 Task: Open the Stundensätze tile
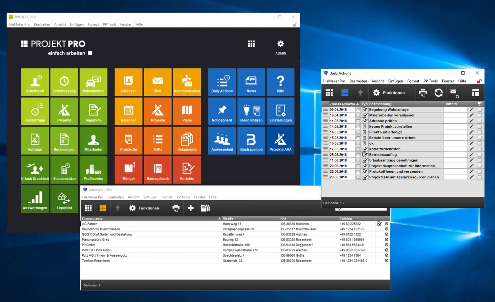click(64, 170)
